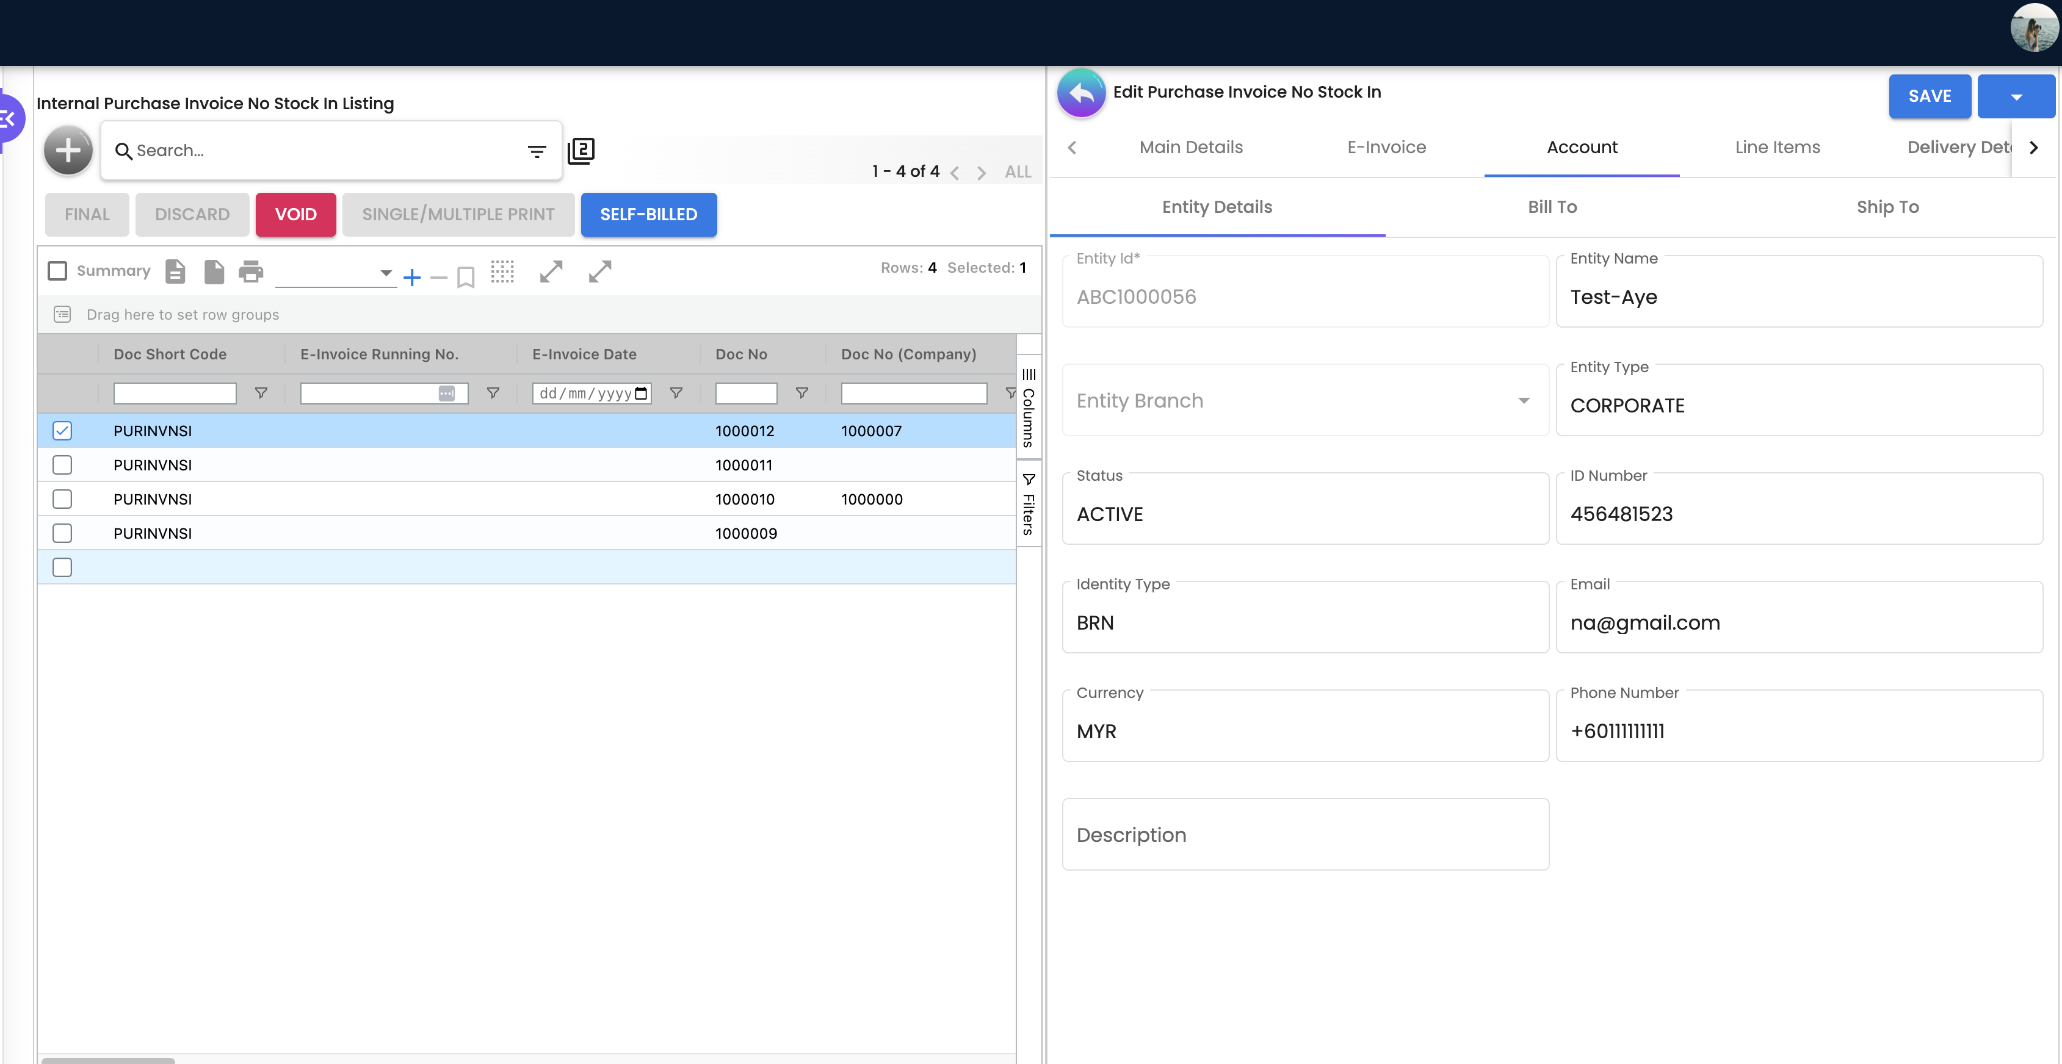Click the SELF-BILLED button
Viewport: 2062px width, 1064px height.
(x=648, y=214)
